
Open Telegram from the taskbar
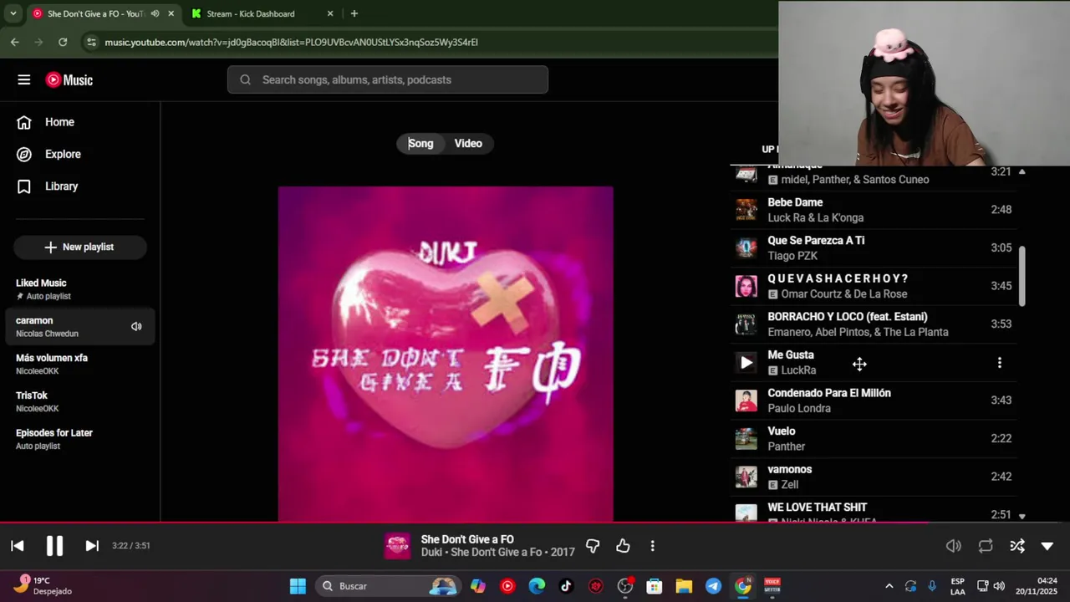(x=713, y=586)
